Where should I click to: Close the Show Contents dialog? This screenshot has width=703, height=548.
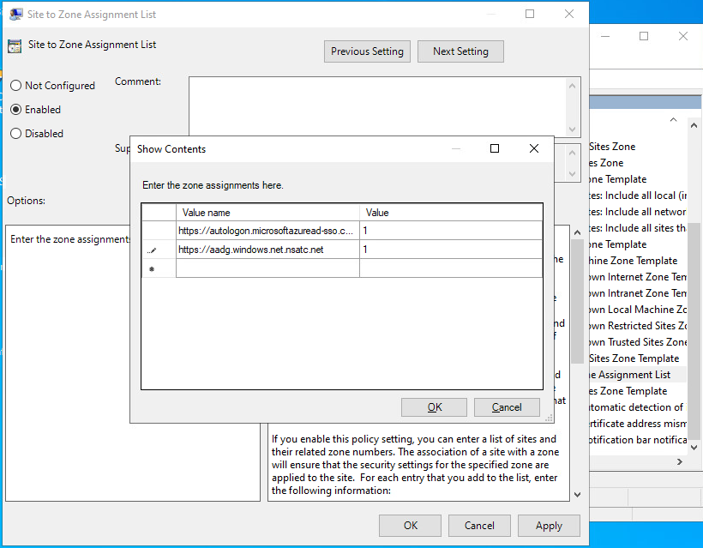coord(534,148)
